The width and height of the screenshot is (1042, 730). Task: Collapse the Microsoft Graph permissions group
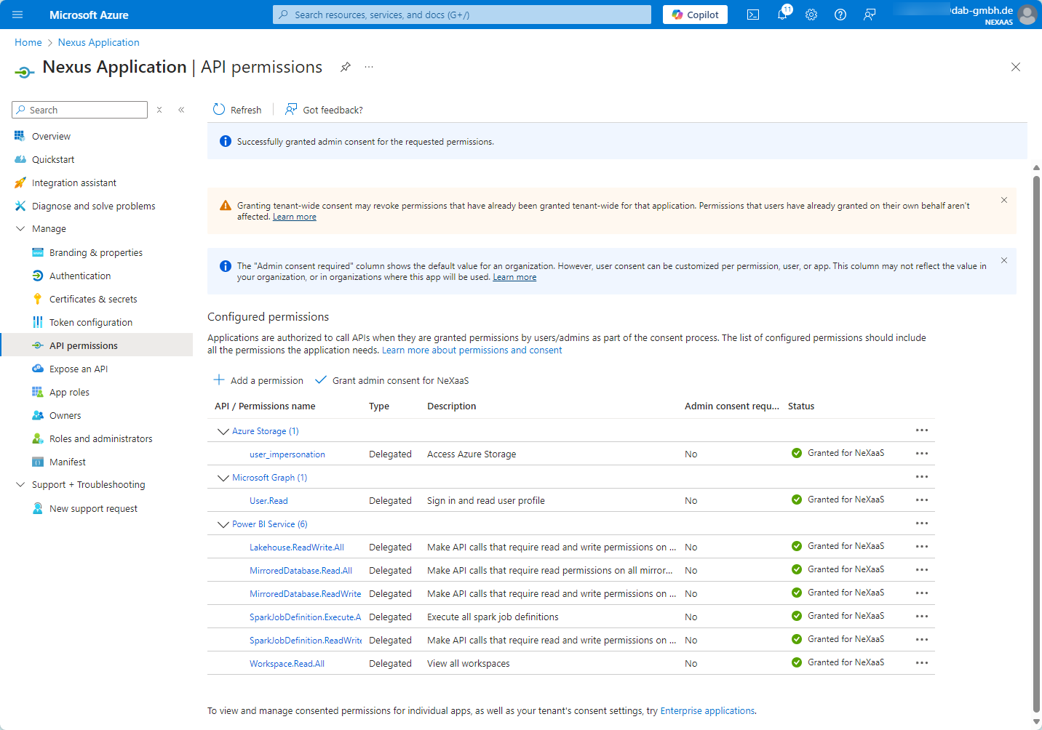coord(223,478)
